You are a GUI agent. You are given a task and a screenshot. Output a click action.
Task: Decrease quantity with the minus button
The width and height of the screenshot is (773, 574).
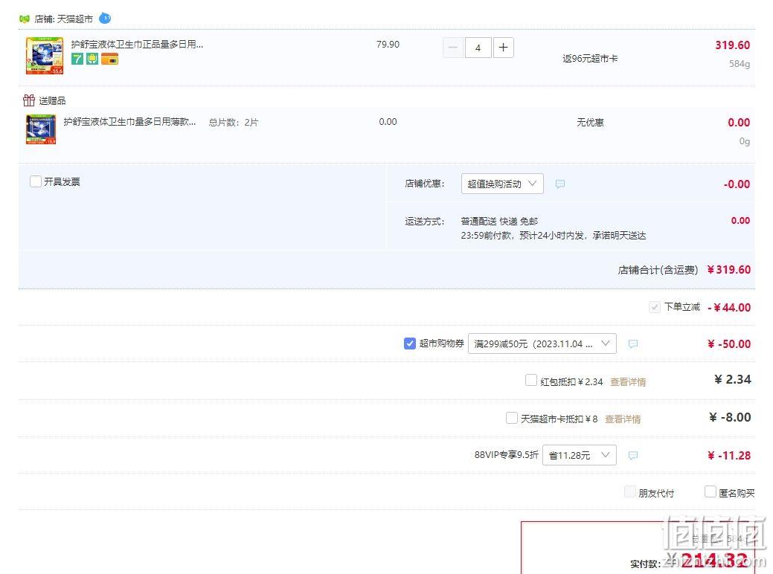click(x=453, y=48)
